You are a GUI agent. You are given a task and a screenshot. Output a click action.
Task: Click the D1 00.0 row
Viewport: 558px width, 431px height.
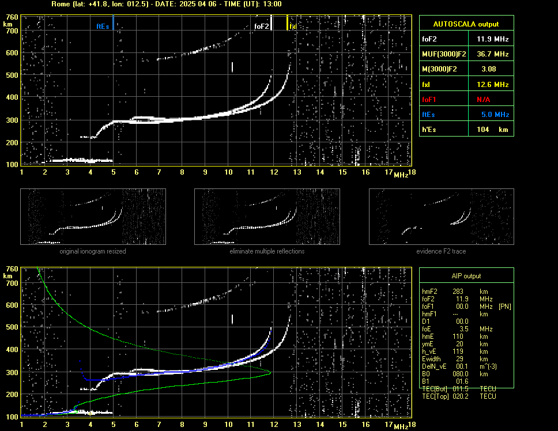445,321
